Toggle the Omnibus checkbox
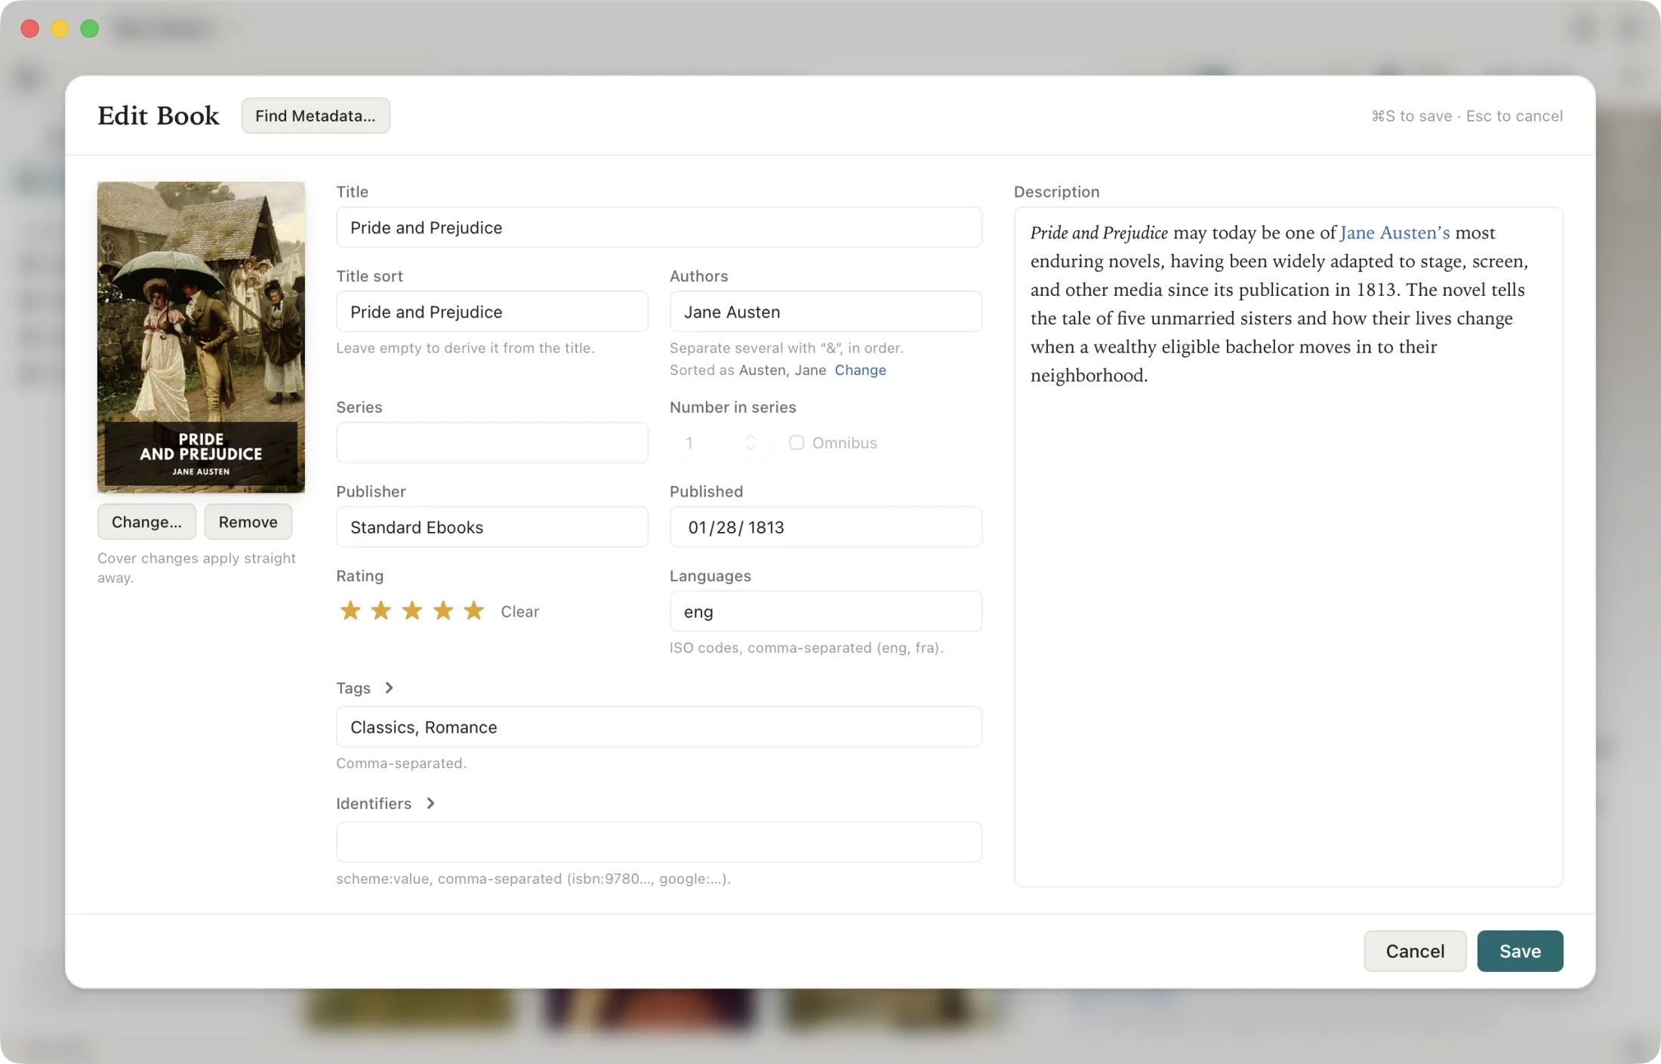The width and height of the screenshot is (1661, 1064). click(x=797, y=443)
